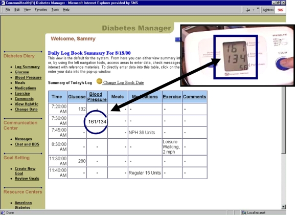Click the SMS logo in toolbar

pyautogui.click(x=280, y=10)
